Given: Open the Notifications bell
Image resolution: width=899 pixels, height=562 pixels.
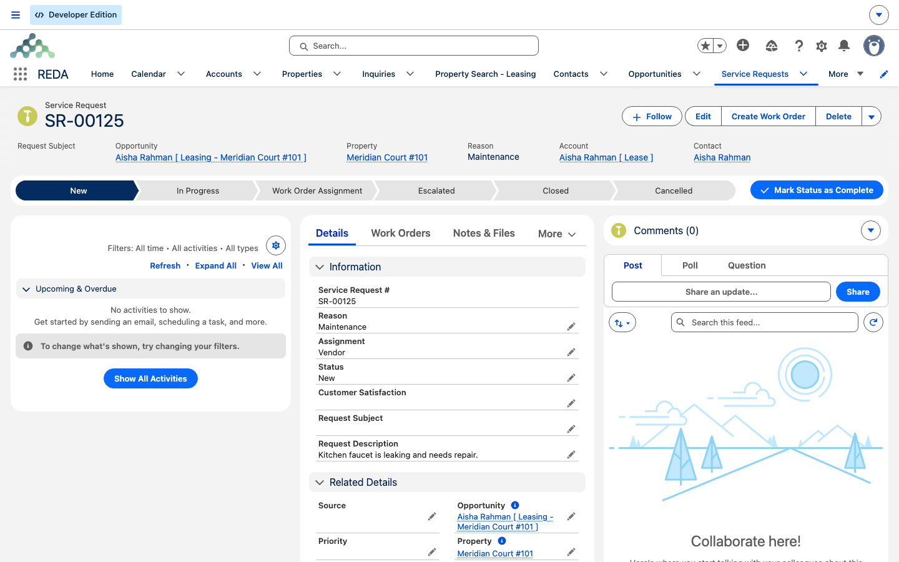Looking at the screenshot, I should pyautogui.click(x=844, y=46).
